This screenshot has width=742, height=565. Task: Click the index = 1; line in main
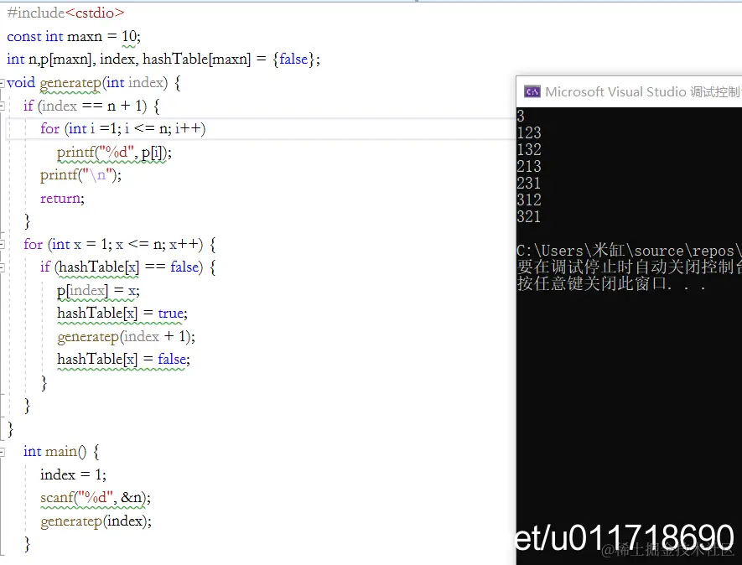[x=73, y=474]
